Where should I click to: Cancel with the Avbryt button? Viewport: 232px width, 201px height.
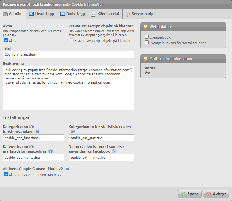(x=216, y=194)
